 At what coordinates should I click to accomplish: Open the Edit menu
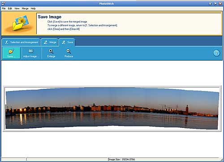click(x=10, y=9)
